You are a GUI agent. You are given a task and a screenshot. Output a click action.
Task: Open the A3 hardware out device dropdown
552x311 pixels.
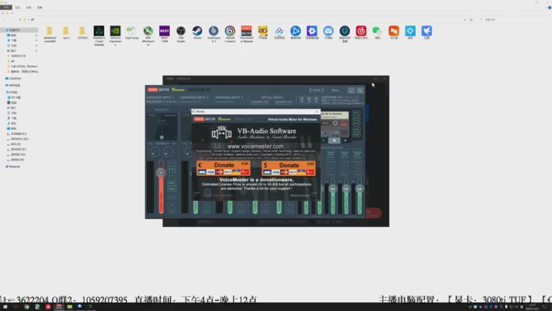pyautogui.click(x=316, y=100)
